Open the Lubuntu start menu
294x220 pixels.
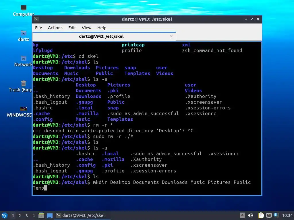(x=5, y=215)
